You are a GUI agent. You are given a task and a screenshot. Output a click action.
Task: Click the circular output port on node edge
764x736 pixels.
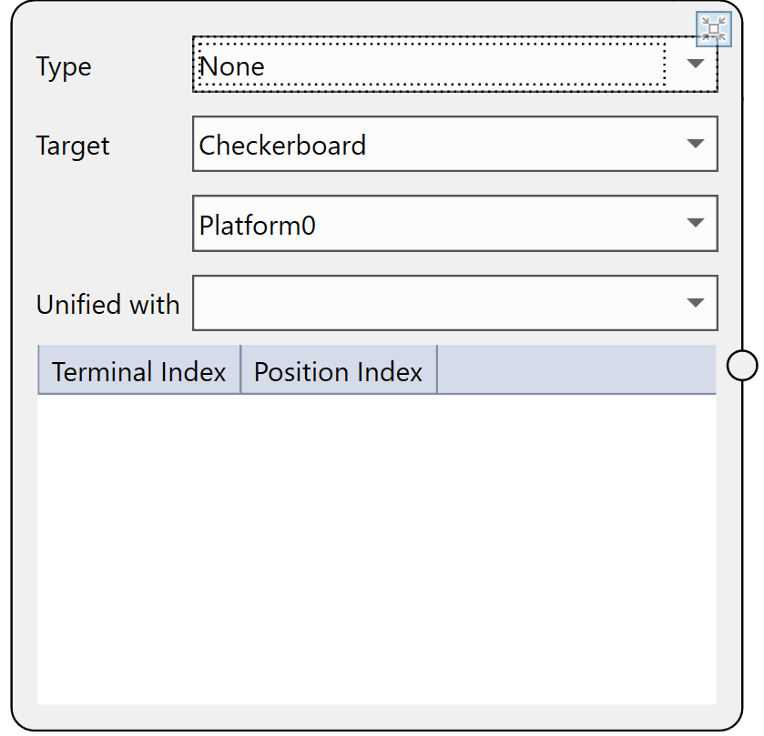[x=743, y=366]
